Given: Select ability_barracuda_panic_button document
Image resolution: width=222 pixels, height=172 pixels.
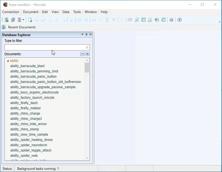Looking at the screenshot, I should (33, 77).
